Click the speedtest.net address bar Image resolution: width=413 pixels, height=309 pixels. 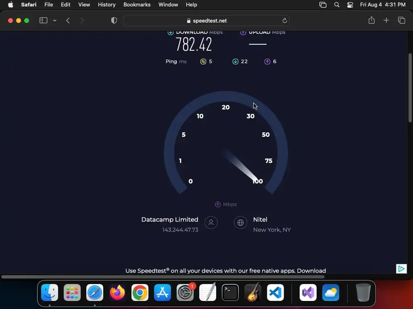point(206,21)
